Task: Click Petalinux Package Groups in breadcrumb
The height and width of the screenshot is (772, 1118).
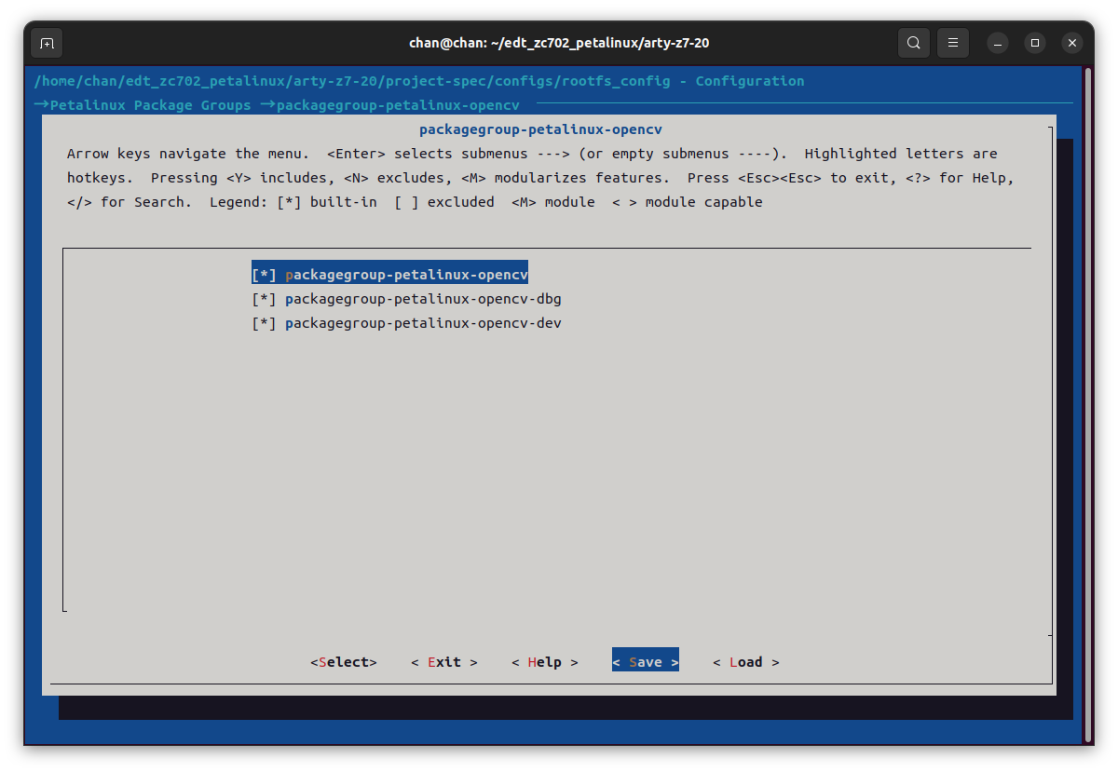Action: tap(151, 105)
